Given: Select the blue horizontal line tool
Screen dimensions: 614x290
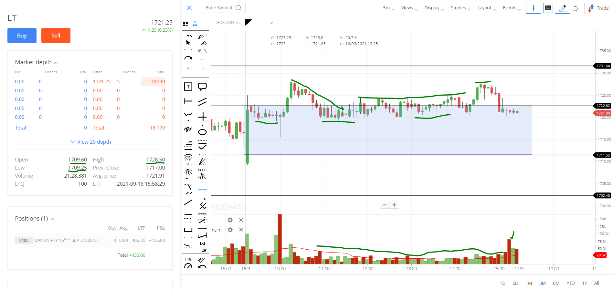Looking at the screenshot, I should [202, 190].
